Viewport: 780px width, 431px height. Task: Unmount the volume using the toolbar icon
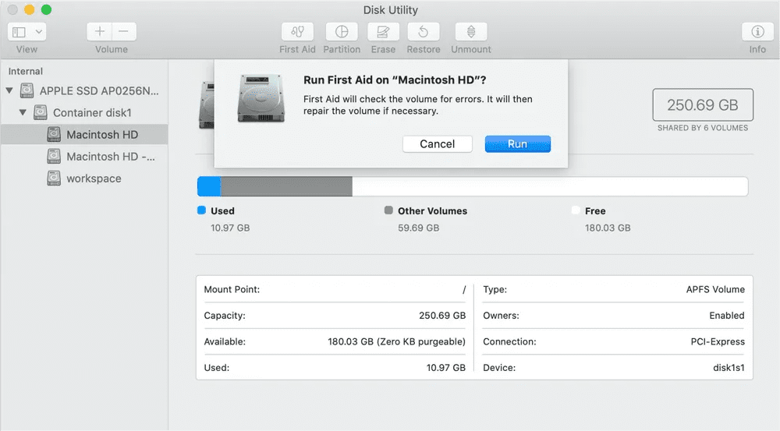[x=471, y=32]
